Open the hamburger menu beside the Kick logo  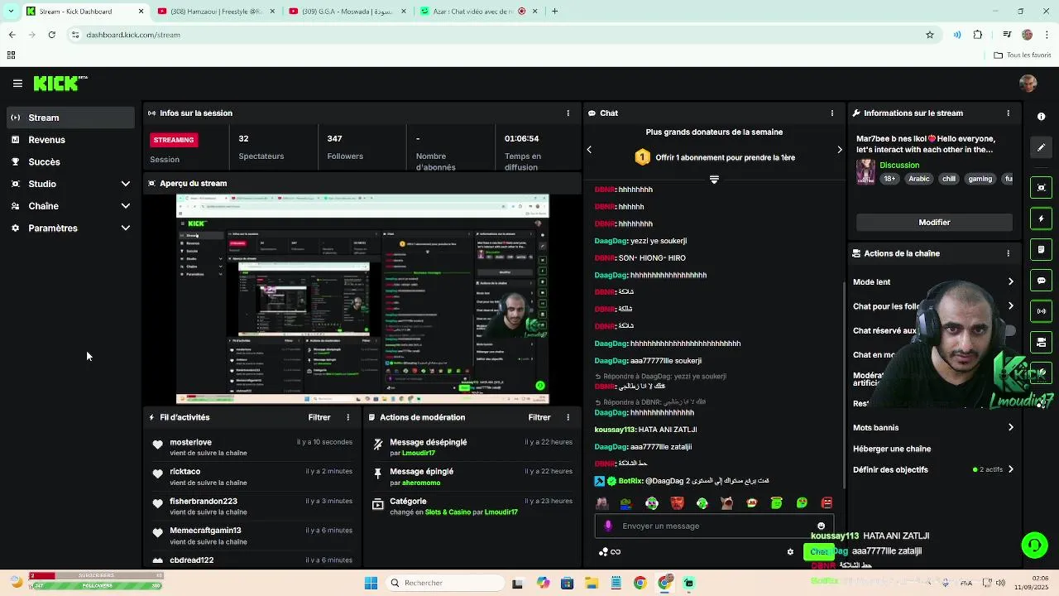[17, 84]
